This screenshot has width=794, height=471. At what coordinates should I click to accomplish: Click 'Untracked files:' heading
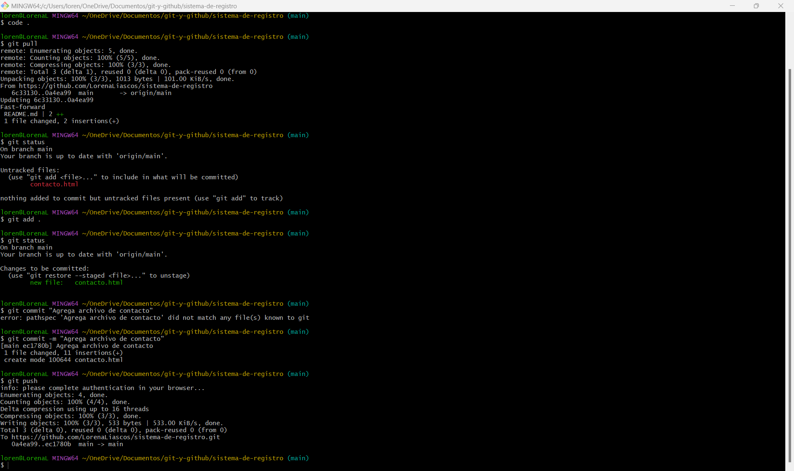click(30, 170)
